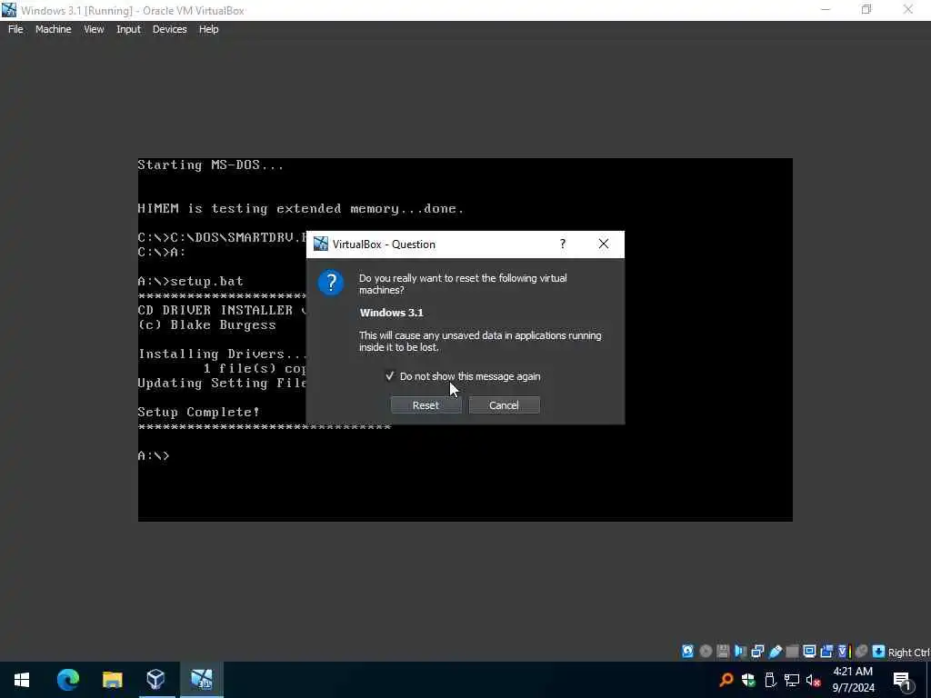Image resolution: width=931 pixels, height=698 pixels.
Task: Open the Windows Start menu
Action: [22, 680]
